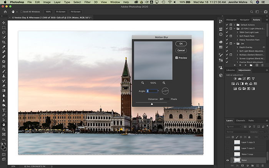Viewport: 269px width, 168px height.
Task: Click the Fit Screen button
Action: [61, 12]
